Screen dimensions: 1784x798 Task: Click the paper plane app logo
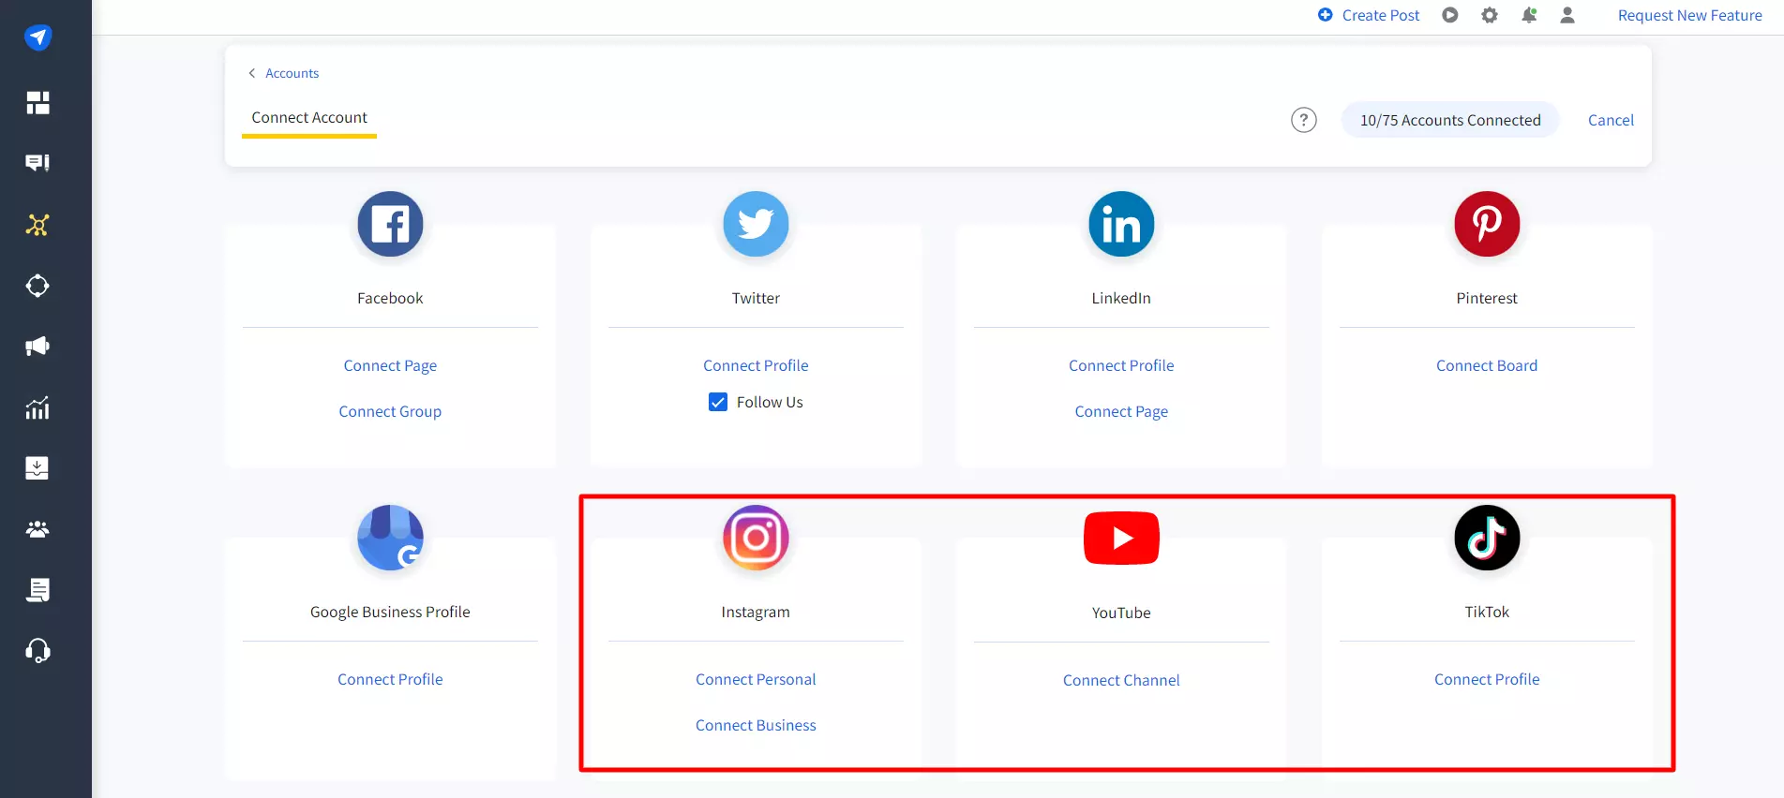tap(37, 37)
